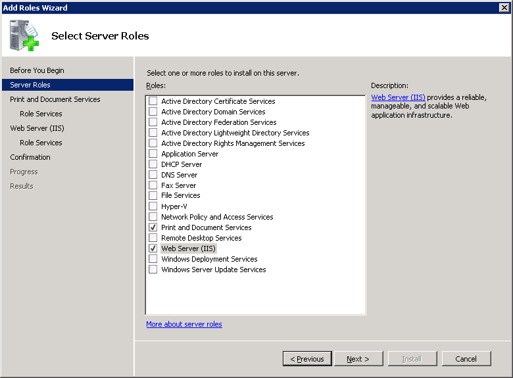The height and width of the screenshot is (378, 513).
Task: Cancel the Add Roles Wizard
Action: coord(466,359)
